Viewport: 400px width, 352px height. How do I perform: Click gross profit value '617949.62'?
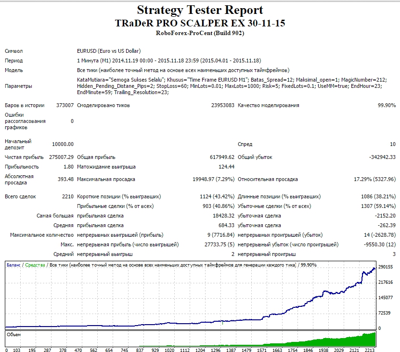pyautogui.click(x=222, y=158)
